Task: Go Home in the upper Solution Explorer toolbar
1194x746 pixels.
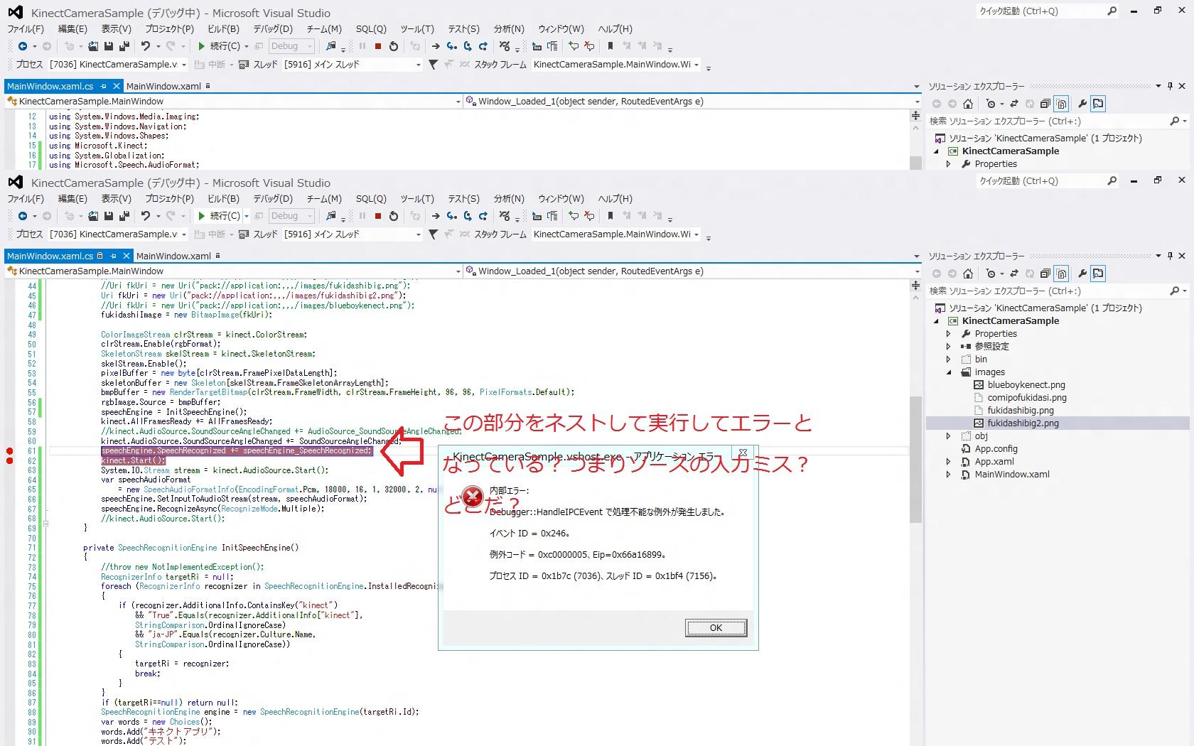Action: (967, 104)
